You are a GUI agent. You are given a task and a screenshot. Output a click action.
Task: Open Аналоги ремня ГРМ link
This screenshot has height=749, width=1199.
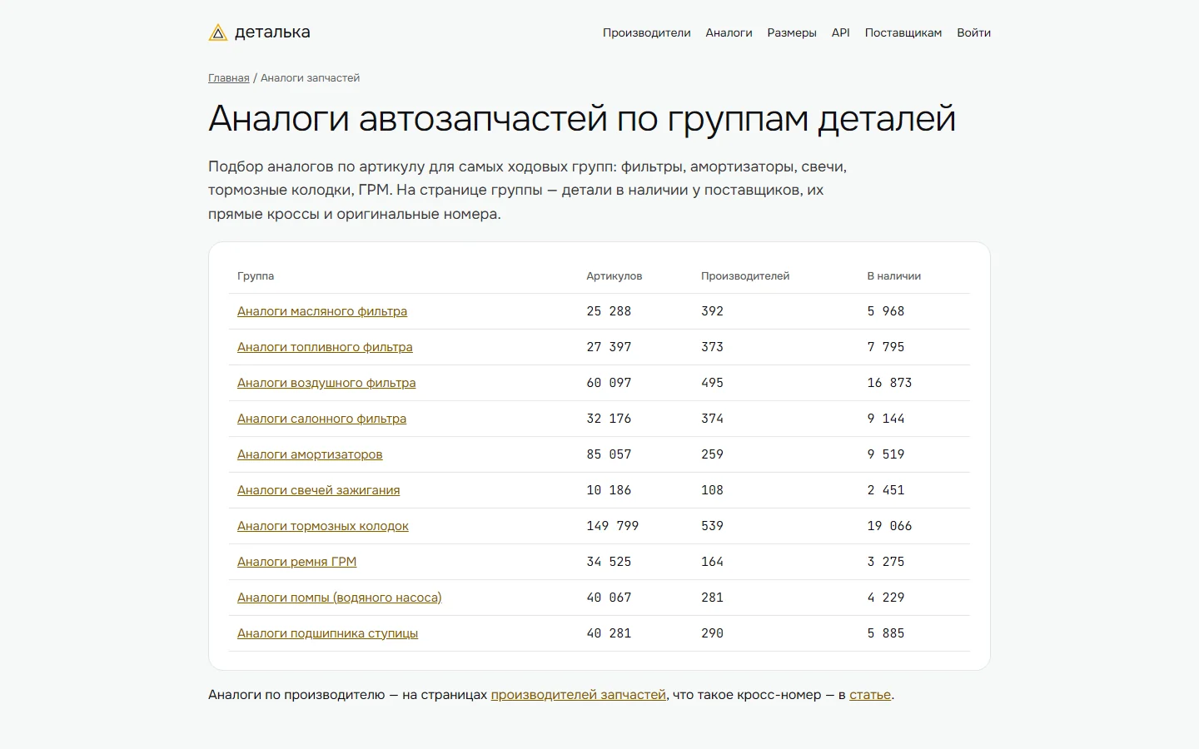pos(296,562)
